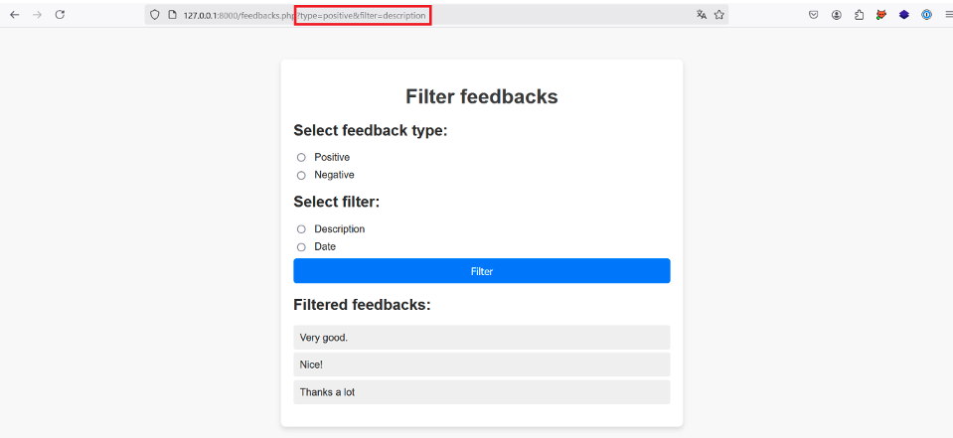Click the "Nice!" feedback entry
Image resolution: width=953 pixels, height=438 pixels.
481,365
